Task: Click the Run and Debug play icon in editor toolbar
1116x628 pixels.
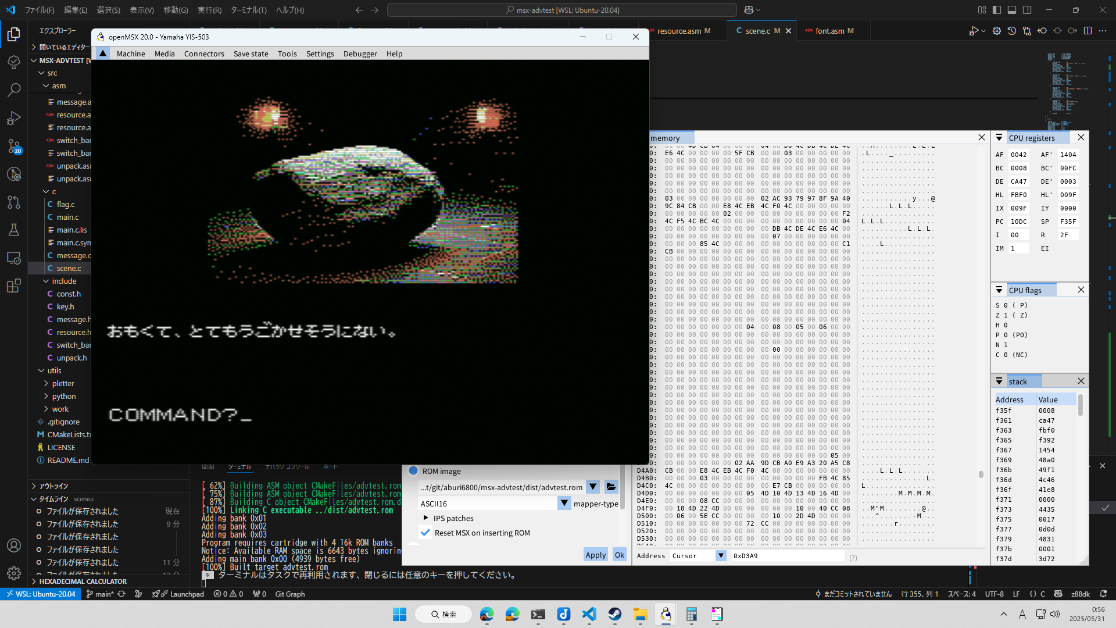Action: 974,31
